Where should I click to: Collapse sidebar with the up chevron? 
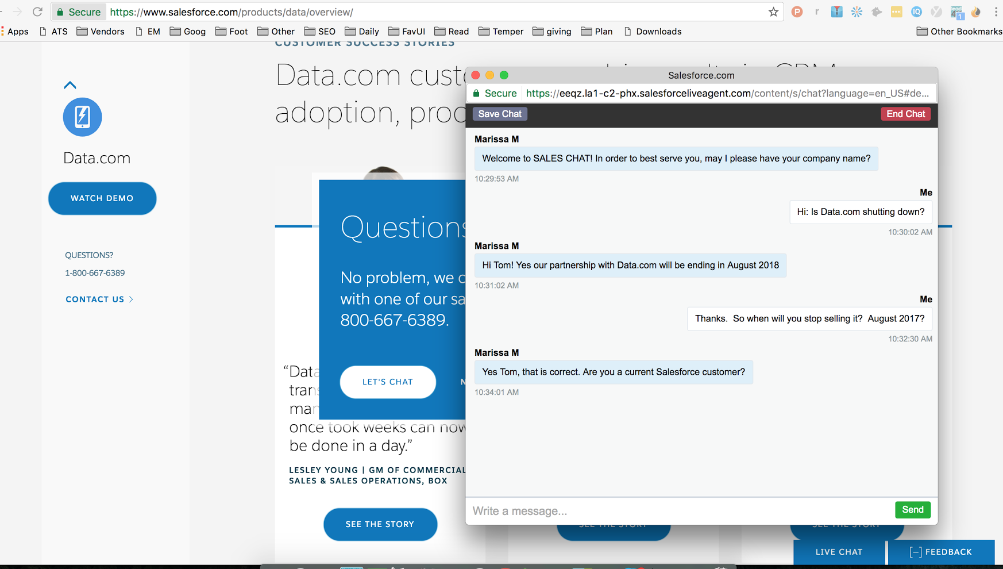coord(70,85)
